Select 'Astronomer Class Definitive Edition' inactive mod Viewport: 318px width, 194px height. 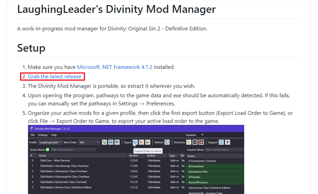pos(215,188)
